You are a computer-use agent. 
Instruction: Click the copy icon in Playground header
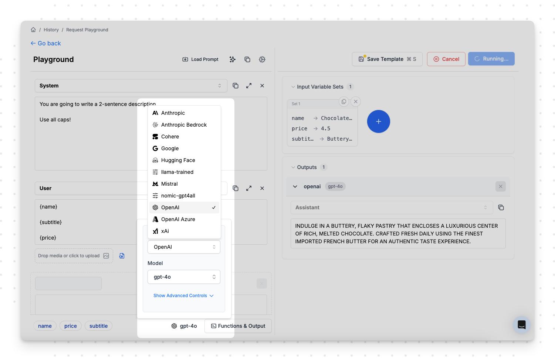pos(247,59)
